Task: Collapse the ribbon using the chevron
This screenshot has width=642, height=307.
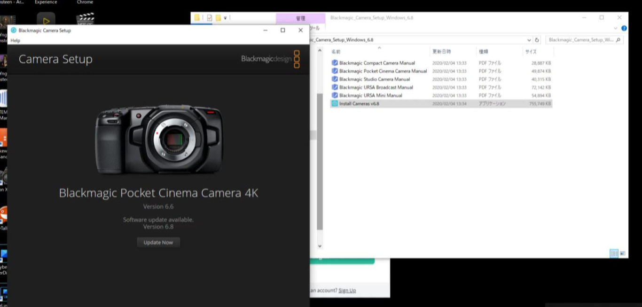Action: (615, 28)
